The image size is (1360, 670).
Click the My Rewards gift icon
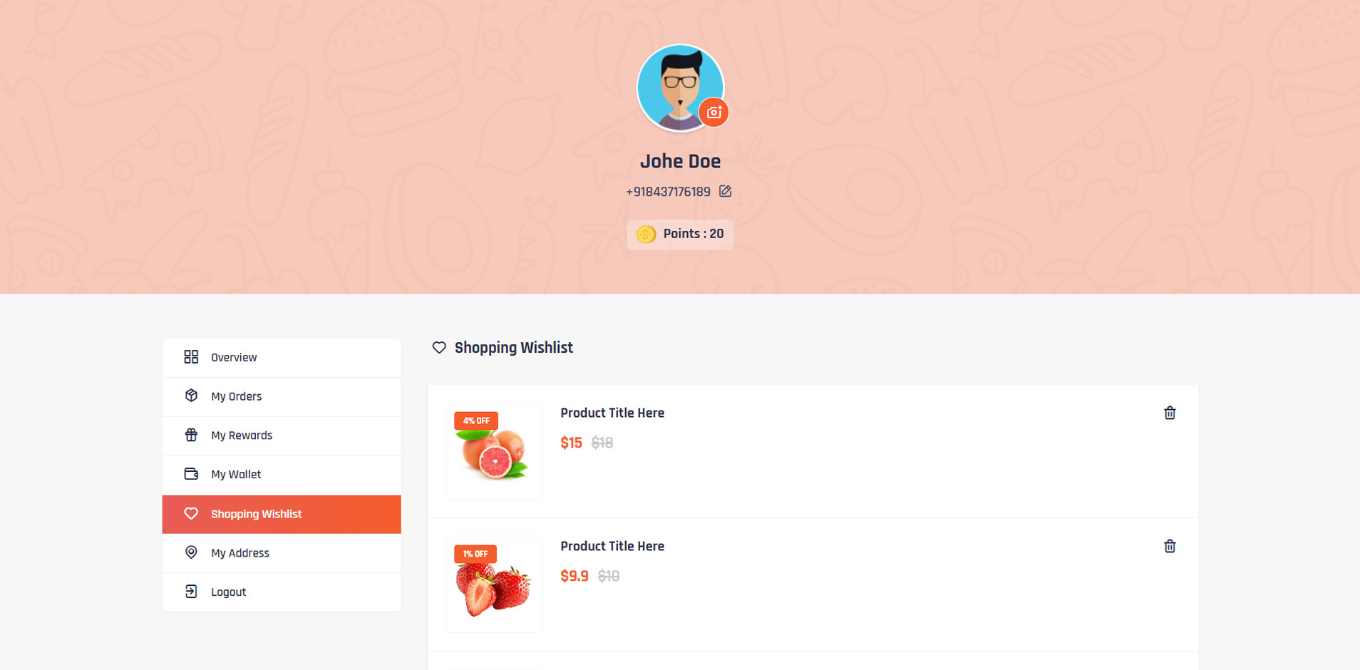[x=191, y=435]
